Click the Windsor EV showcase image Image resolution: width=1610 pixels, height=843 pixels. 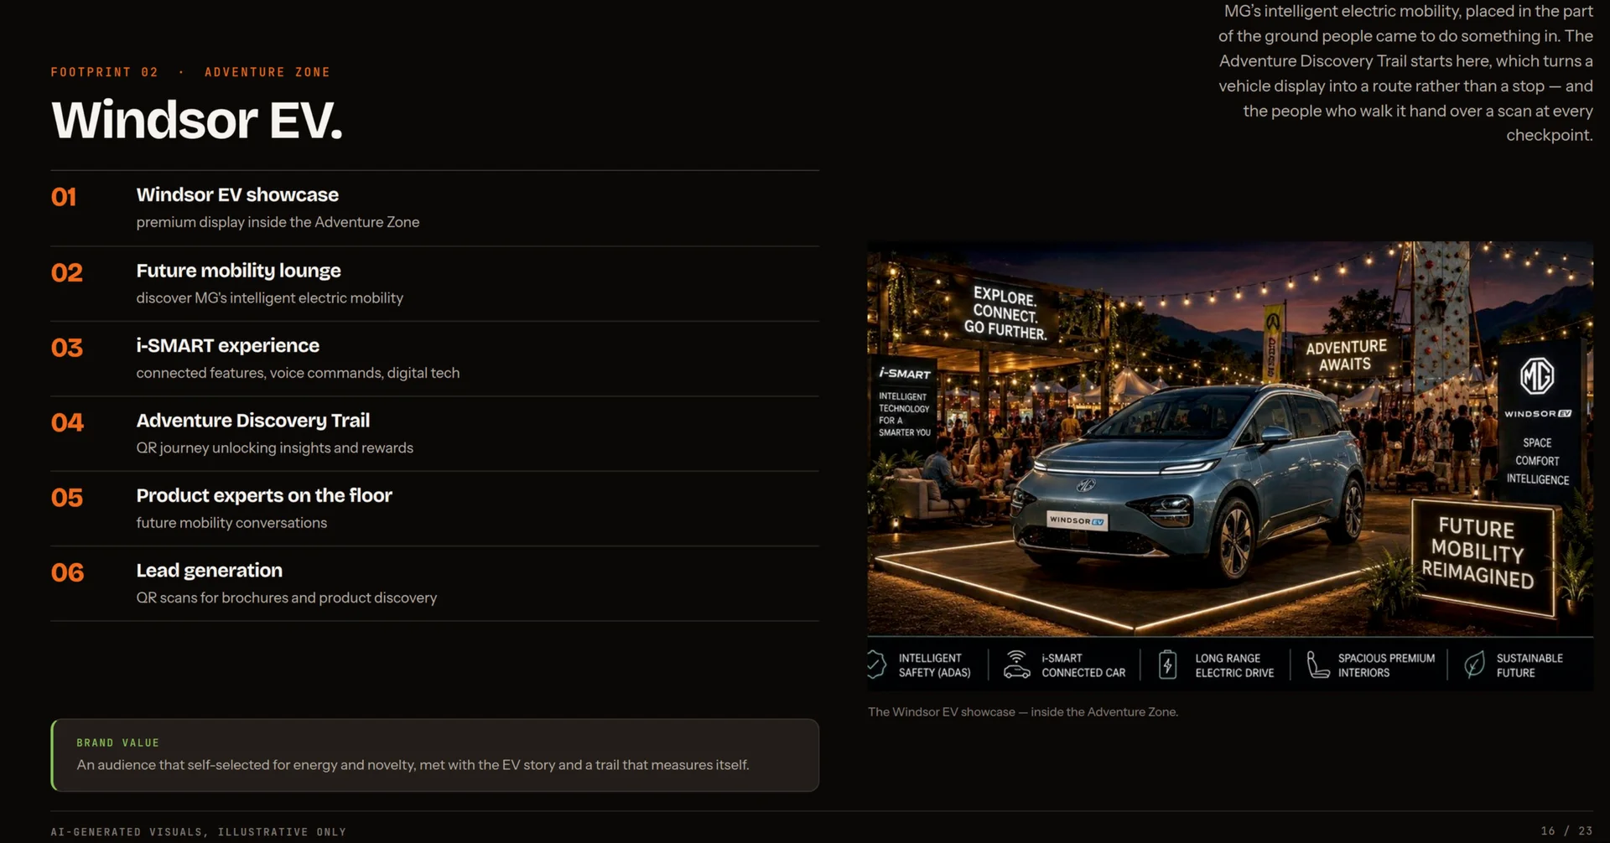(x=1230, y=466)
